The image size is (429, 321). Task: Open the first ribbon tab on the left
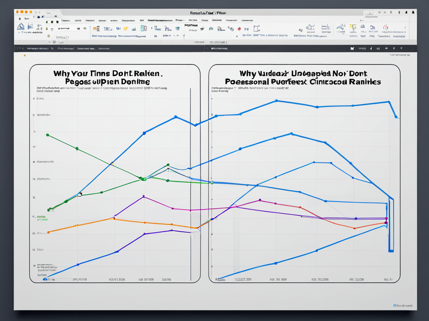tap(27, 19)
